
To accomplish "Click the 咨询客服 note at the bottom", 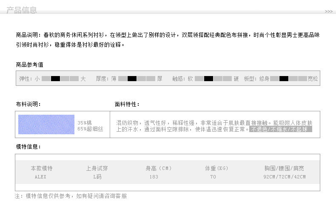I will click(115, 196).
